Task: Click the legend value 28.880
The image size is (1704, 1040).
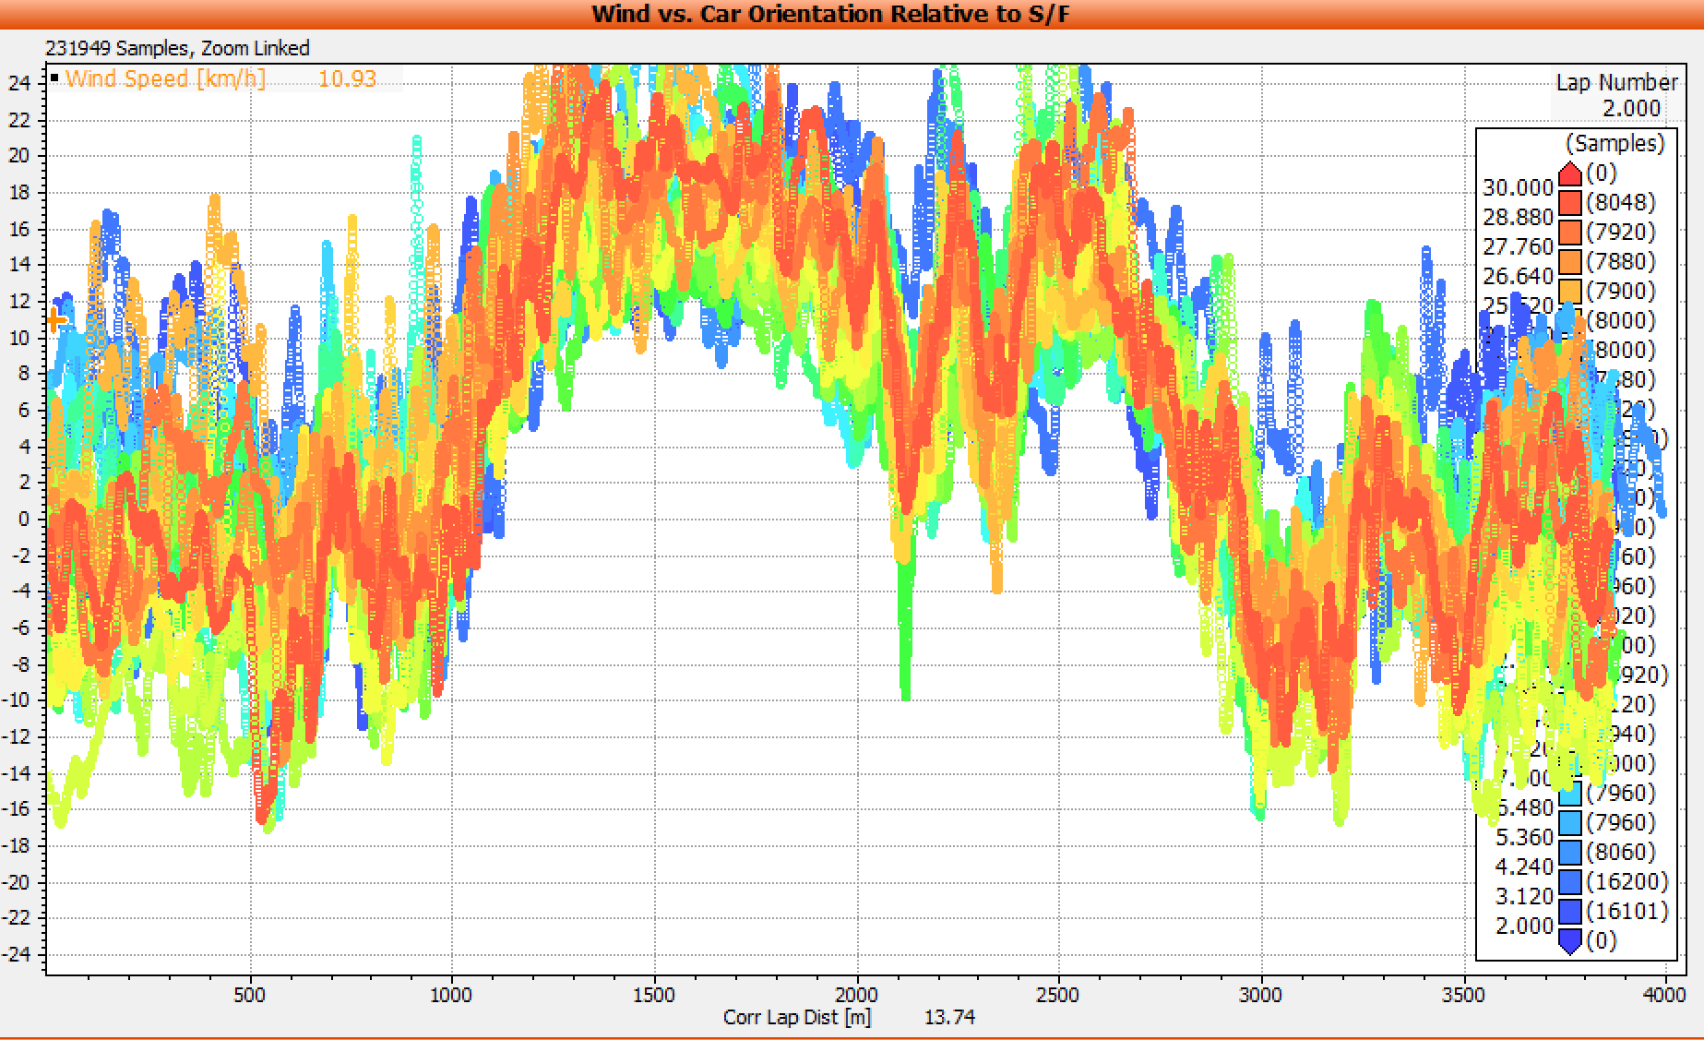Action: 1518,217
